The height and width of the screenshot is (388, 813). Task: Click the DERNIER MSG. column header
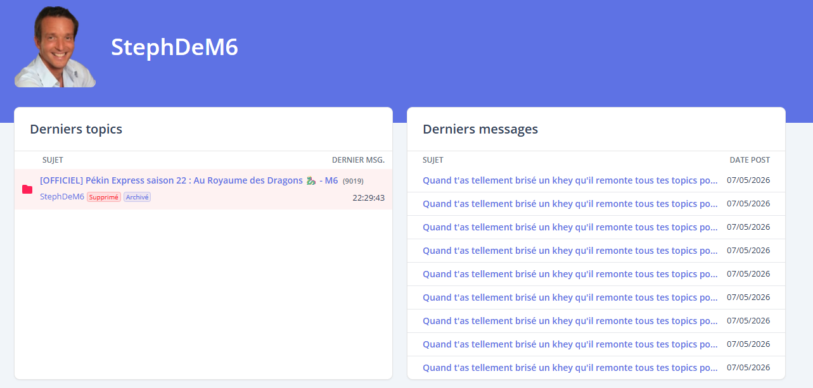(358, 160)
